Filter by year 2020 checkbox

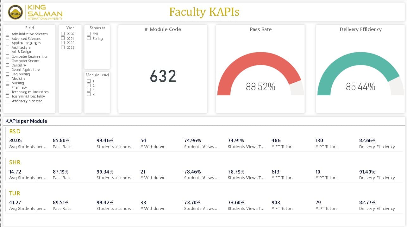[63, 34]
